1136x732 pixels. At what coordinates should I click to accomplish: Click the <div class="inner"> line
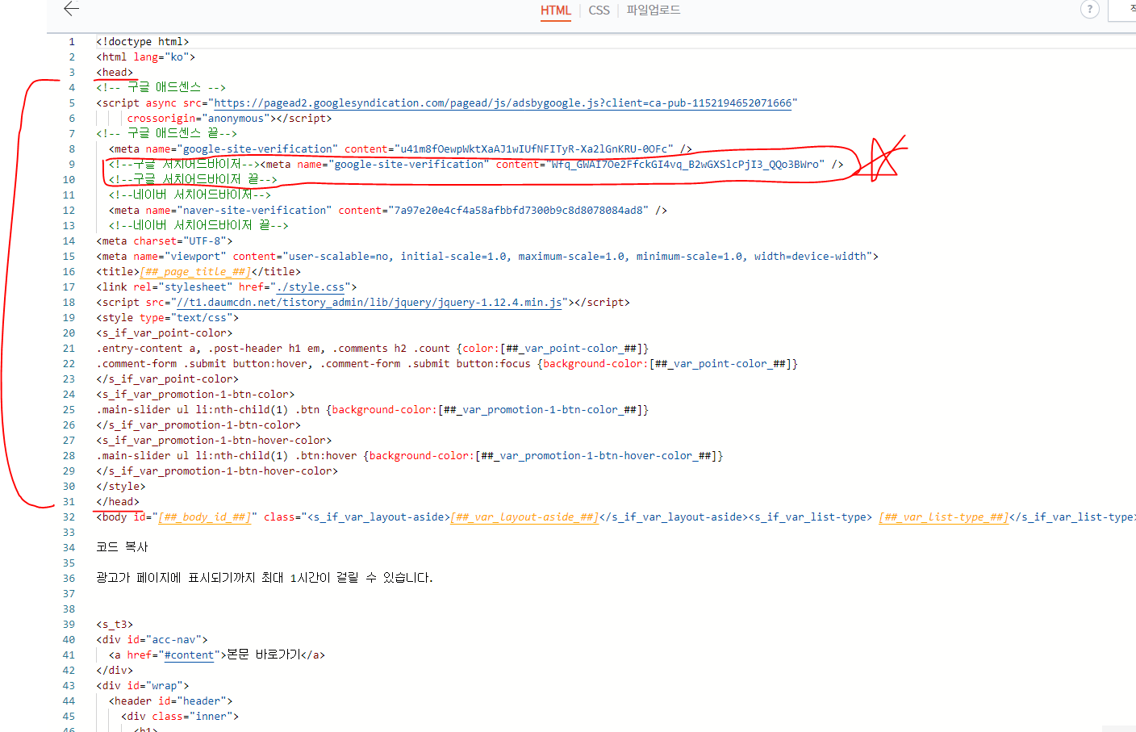[x=180, y=717]
